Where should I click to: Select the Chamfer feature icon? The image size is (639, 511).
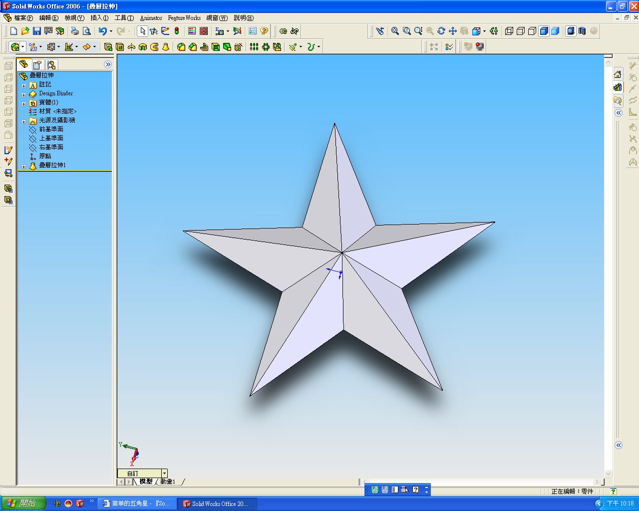point(193,47)
